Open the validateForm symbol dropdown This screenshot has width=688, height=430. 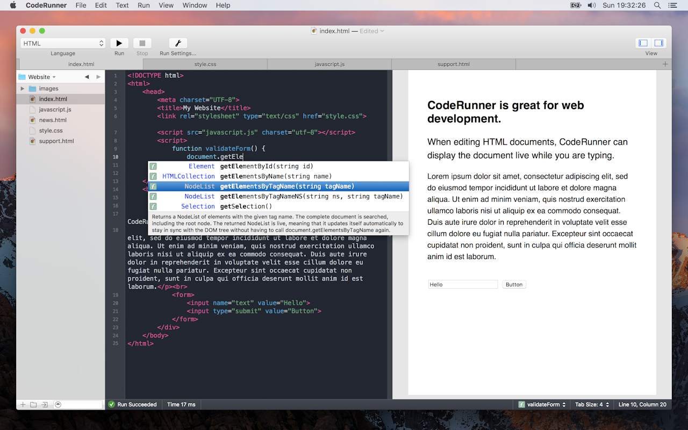(542, 405)
